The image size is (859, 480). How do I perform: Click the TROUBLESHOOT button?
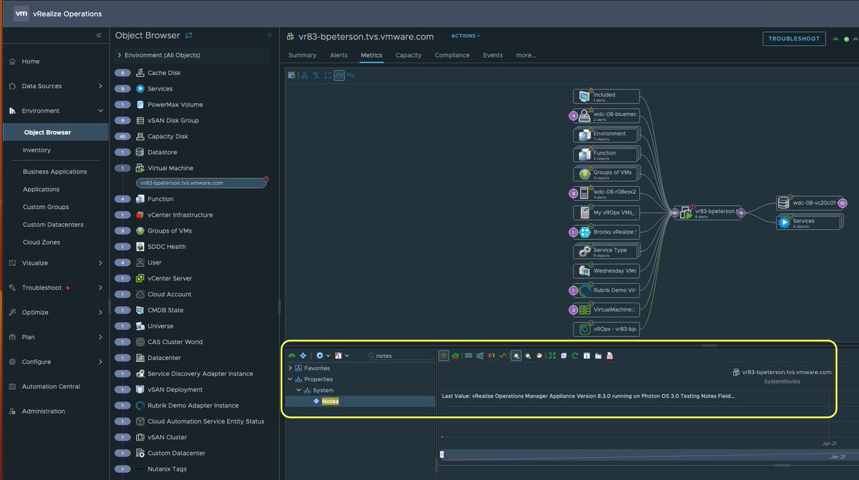[x=794, y=39]
